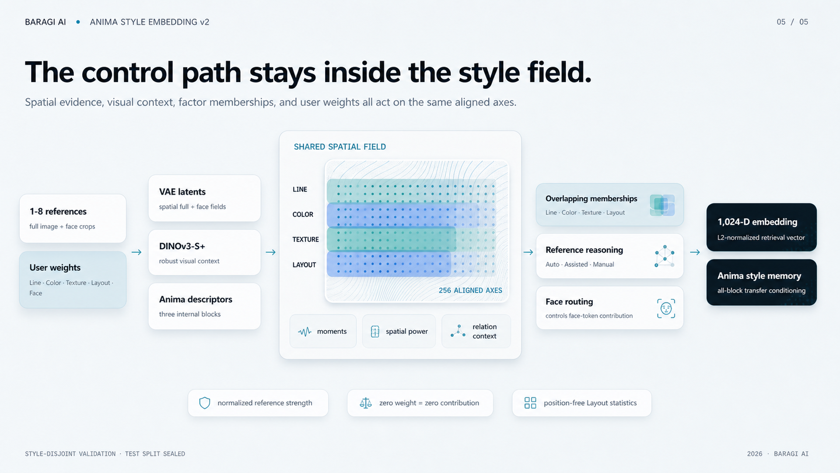Click the moments waveform icon
This screenshot has width=840, height=473.
pyautogui.click(x=305, y=332)
